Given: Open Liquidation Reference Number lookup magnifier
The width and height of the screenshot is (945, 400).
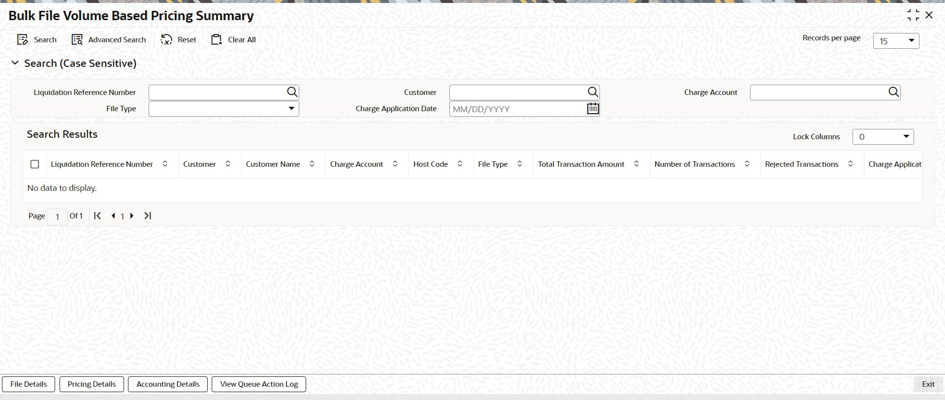Looking at the screenshot, I should (x=292, y=92).
